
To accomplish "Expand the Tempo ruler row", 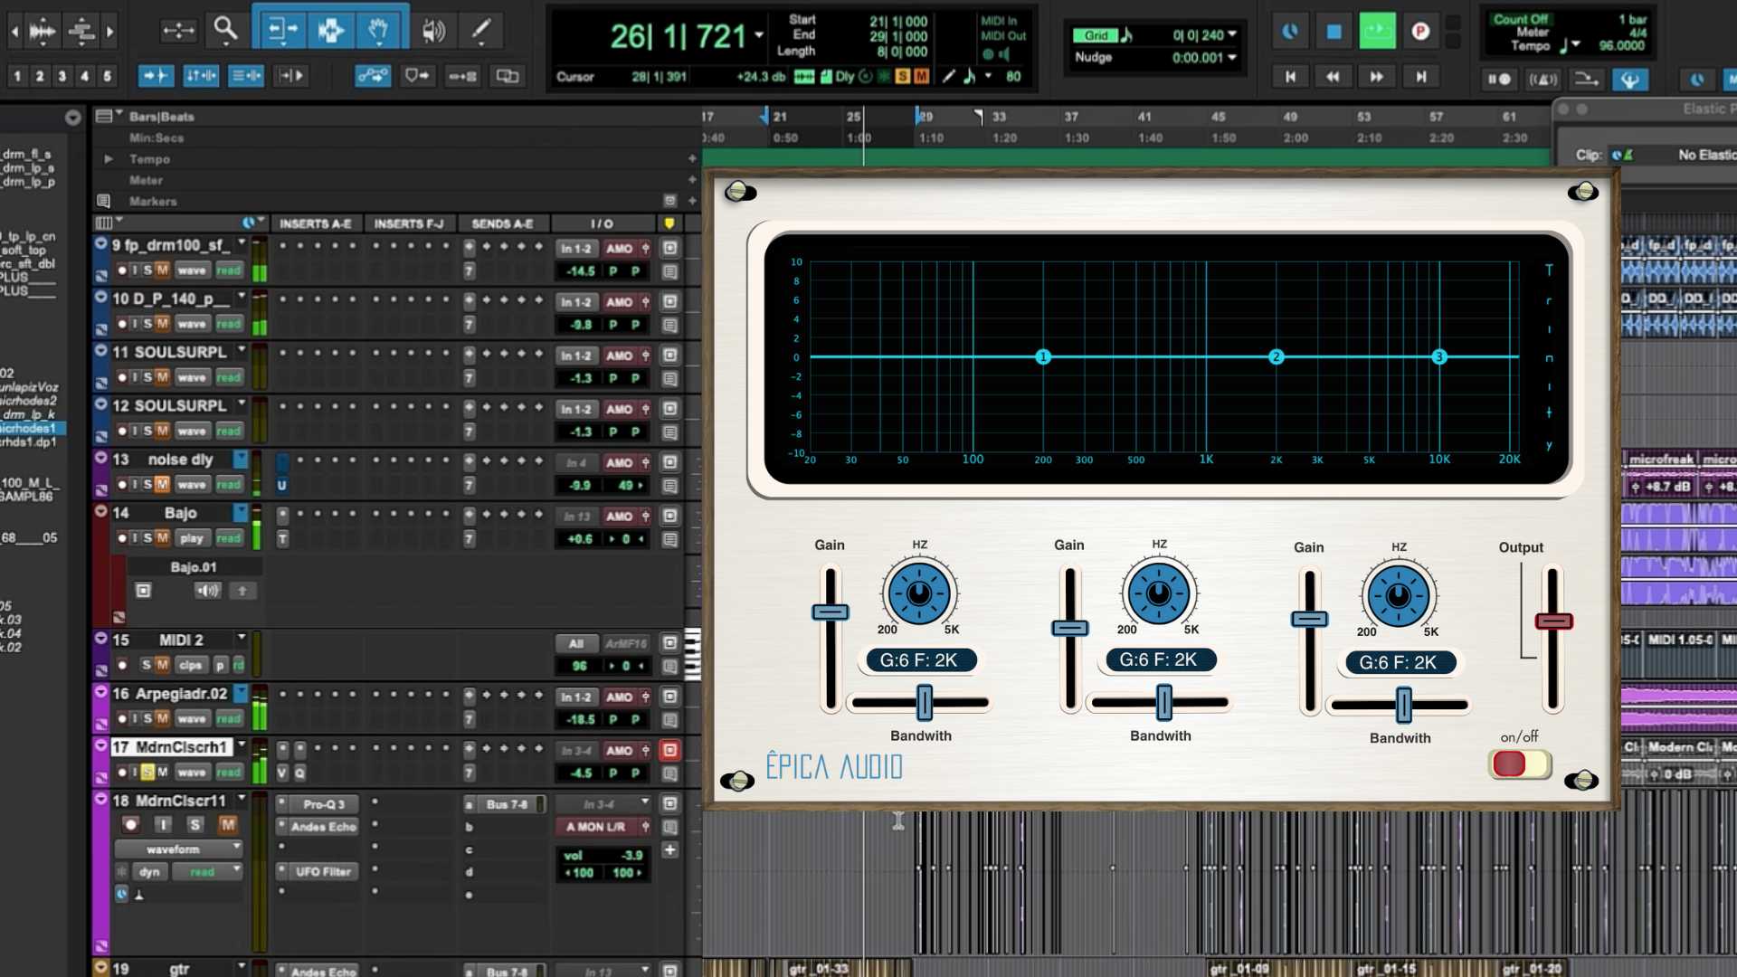I will pyautogui.click(x=109, y=159).
